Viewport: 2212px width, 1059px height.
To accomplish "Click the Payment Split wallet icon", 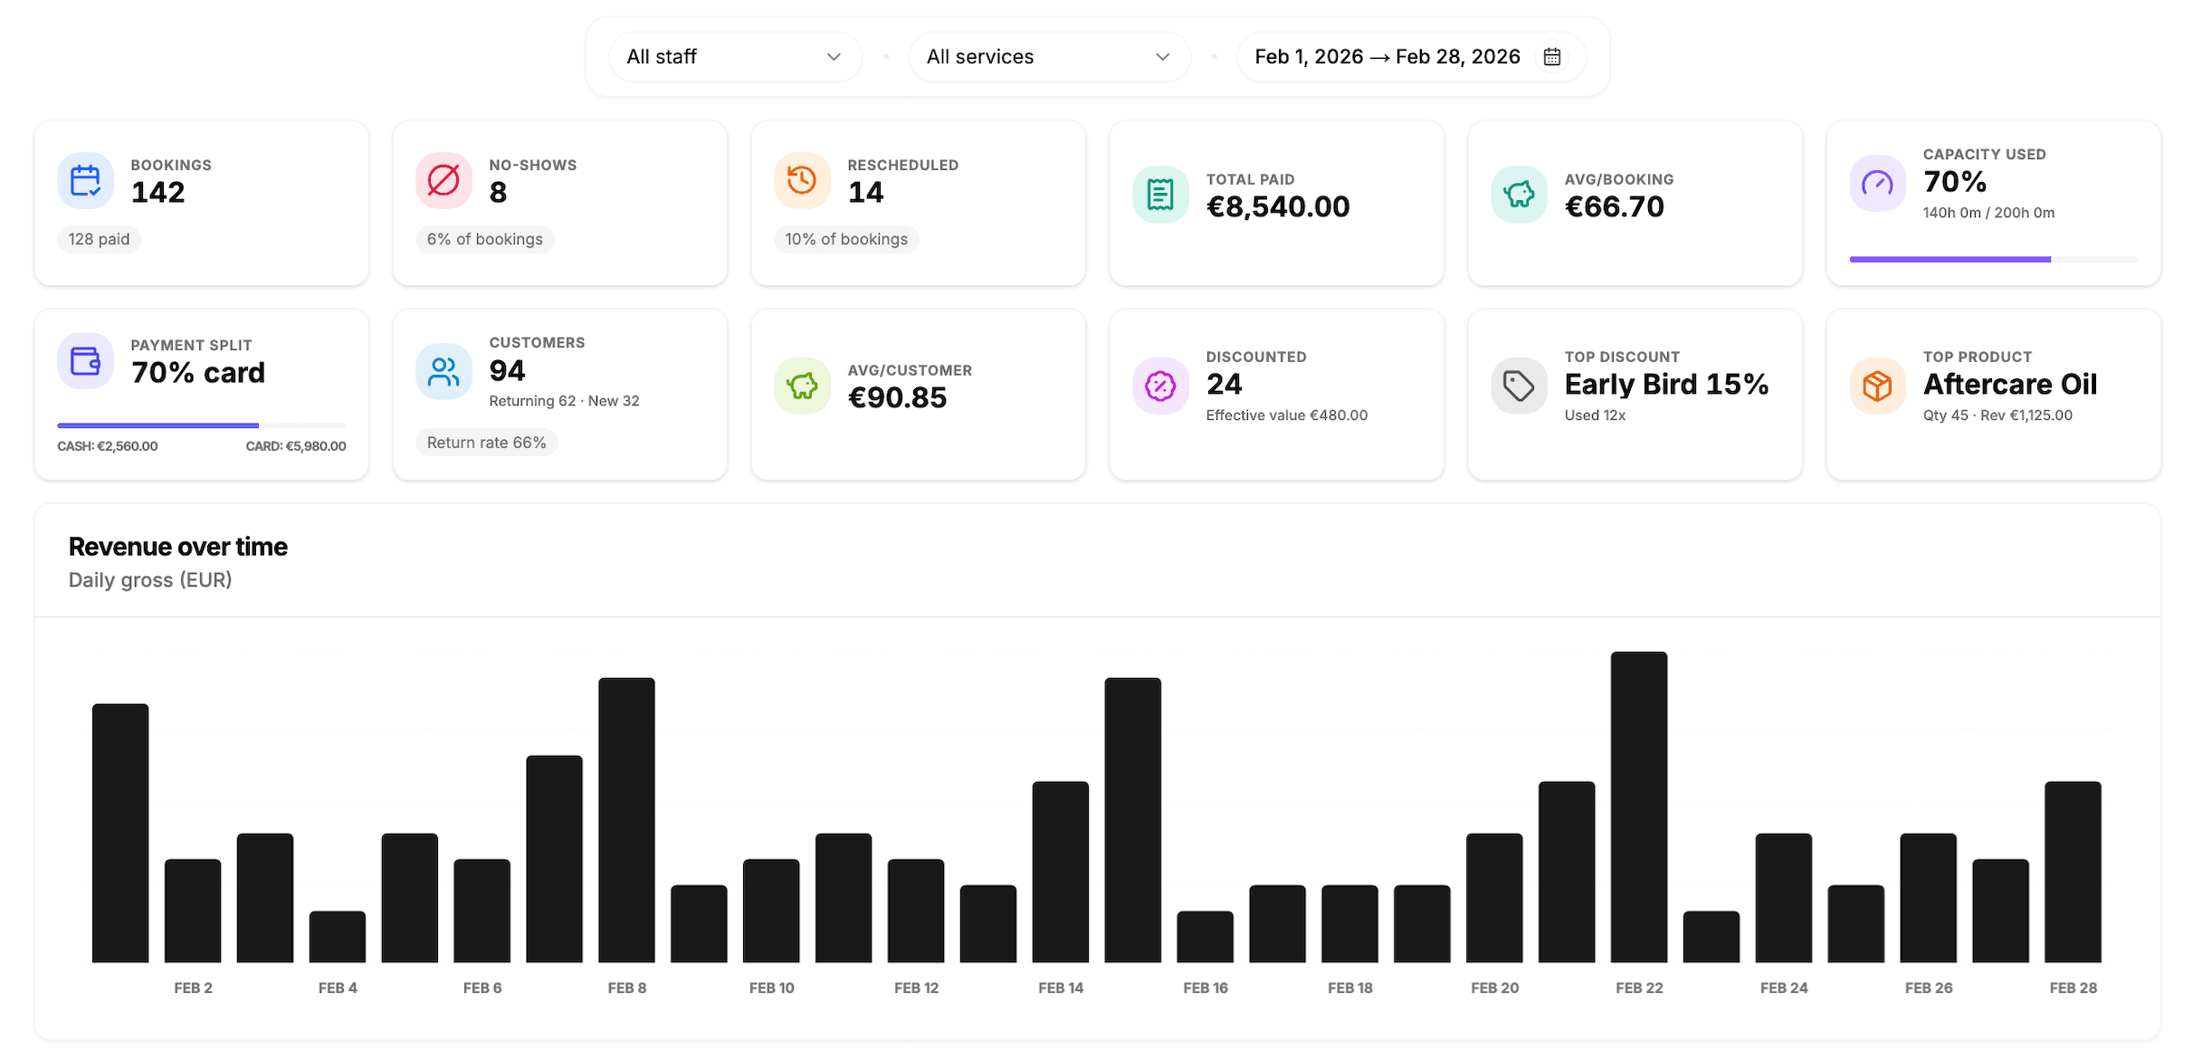I will [86, 361].
